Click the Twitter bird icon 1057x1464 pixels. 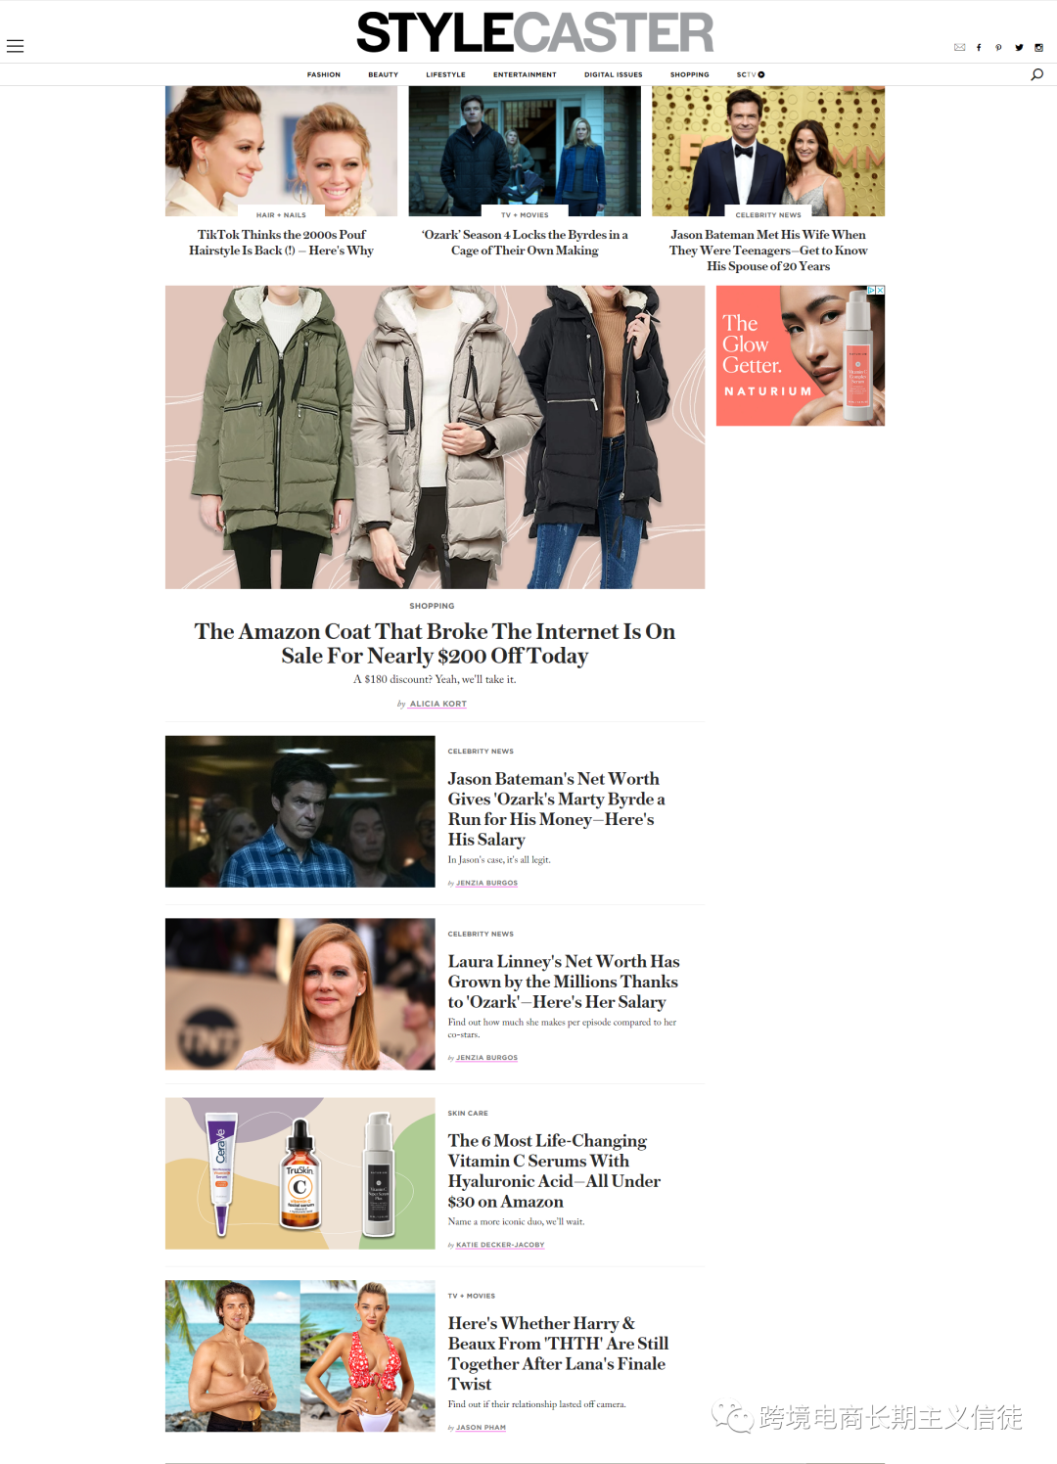1019,47
